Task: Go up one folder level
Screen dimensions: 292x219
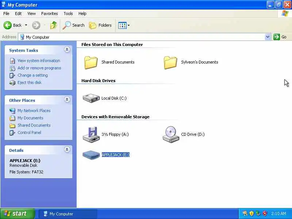Action: [54, 25]
